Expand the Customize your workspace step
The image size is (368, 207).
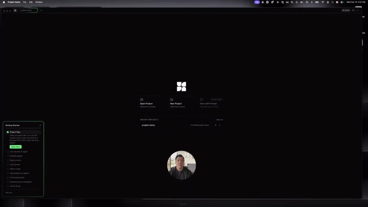point(23,182)
